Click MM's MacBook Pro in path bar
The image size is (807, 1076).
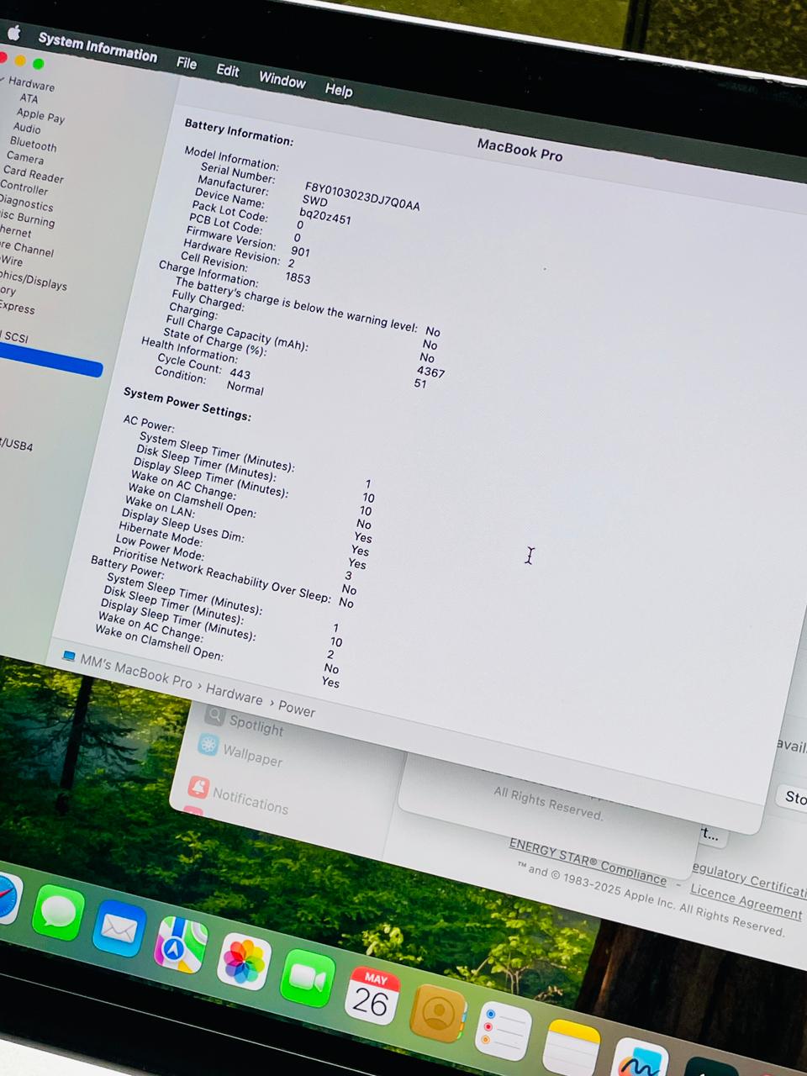pyautogui.click(x=136, y=672)
